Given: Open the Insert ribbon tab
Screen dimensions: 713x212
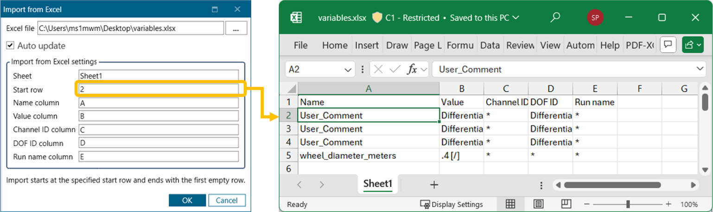Looking at the screenshot, I should coord(367,45).
